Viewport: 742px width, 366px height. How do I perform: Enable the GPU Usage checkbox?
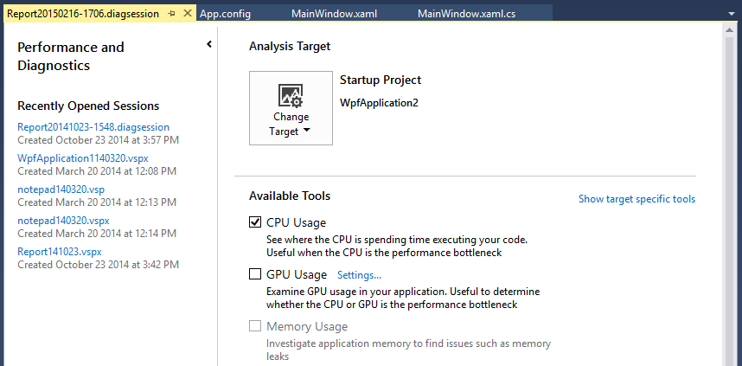[255, 274]
